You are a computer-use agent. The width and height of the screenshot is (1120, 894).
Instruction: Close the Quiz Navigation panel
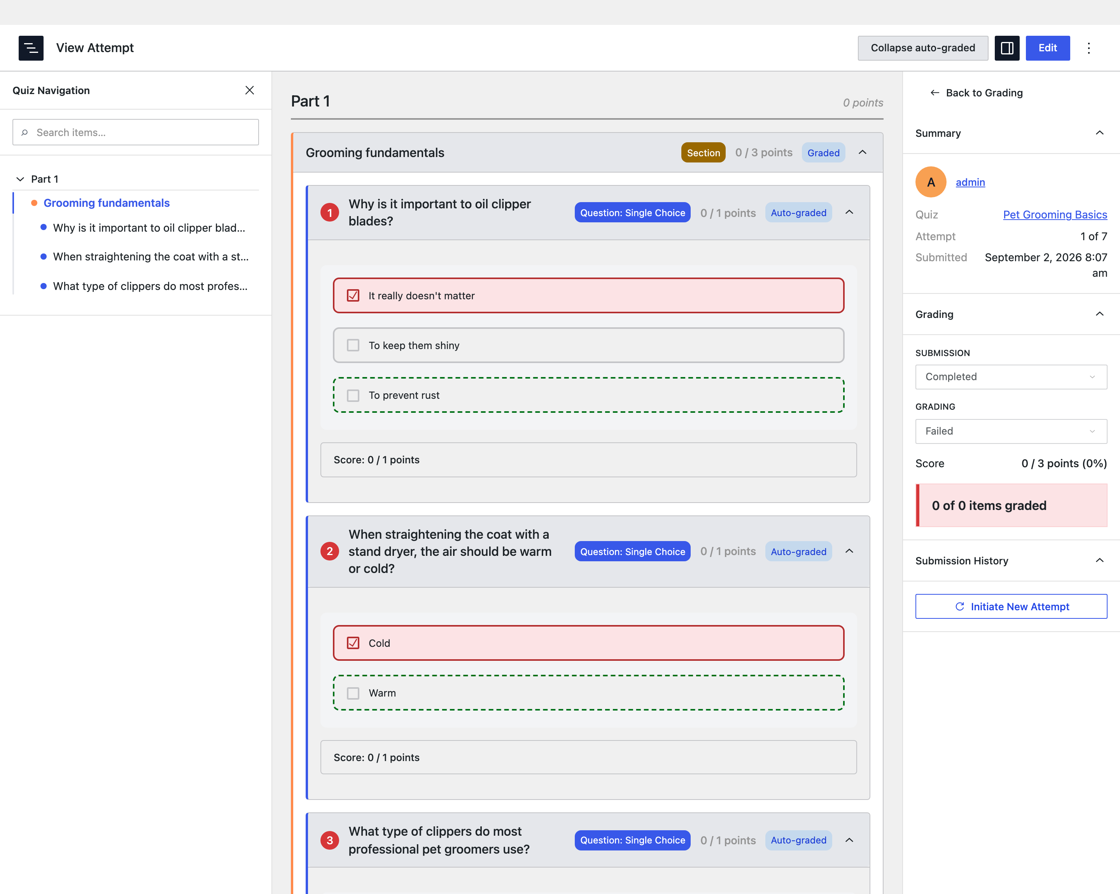(249, 90)
